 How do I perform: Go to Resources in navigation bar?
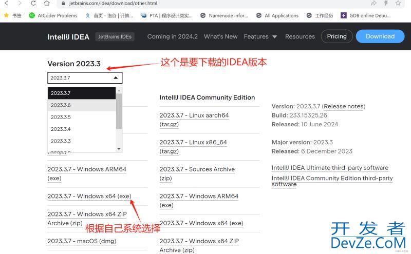tap(300, 36)
